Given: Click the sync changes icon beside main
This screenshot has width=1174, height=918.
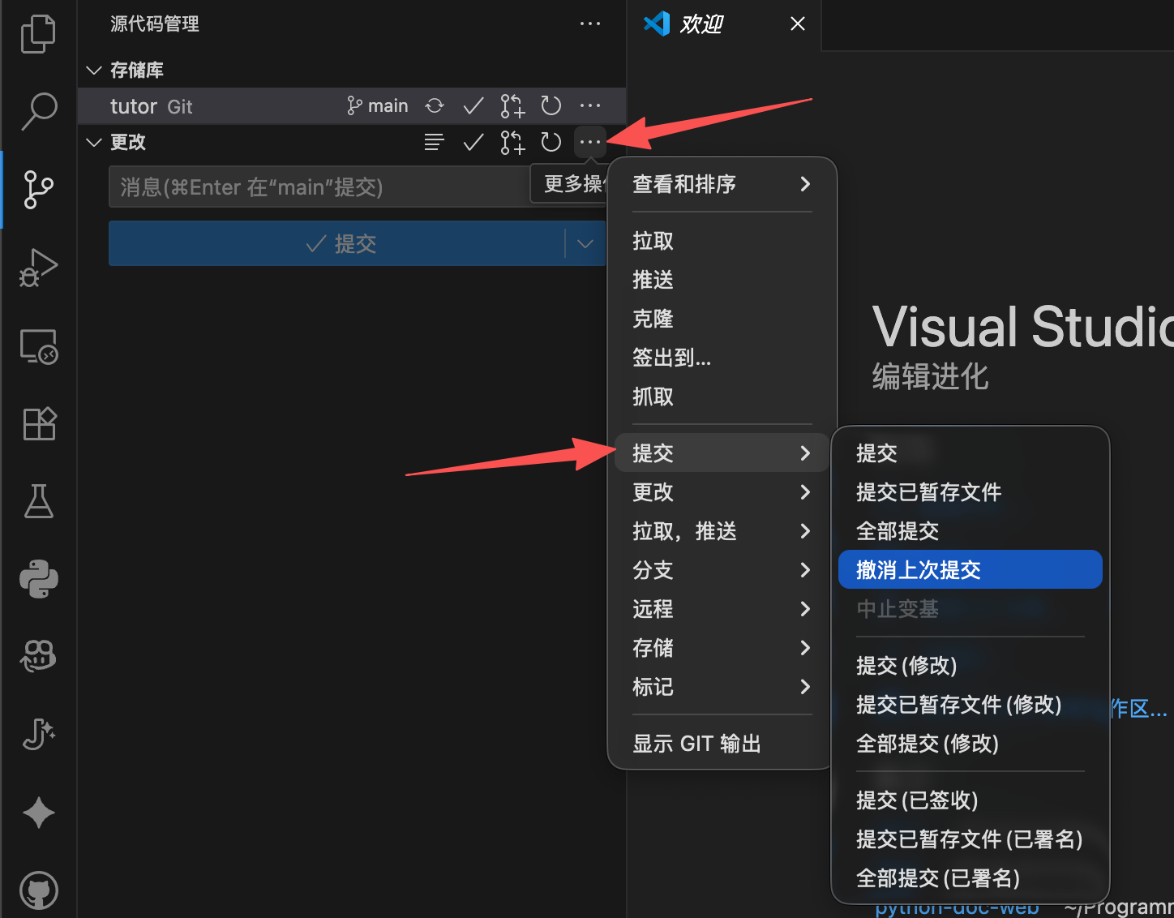Looking at the screenshot, I should click(435, 106).
